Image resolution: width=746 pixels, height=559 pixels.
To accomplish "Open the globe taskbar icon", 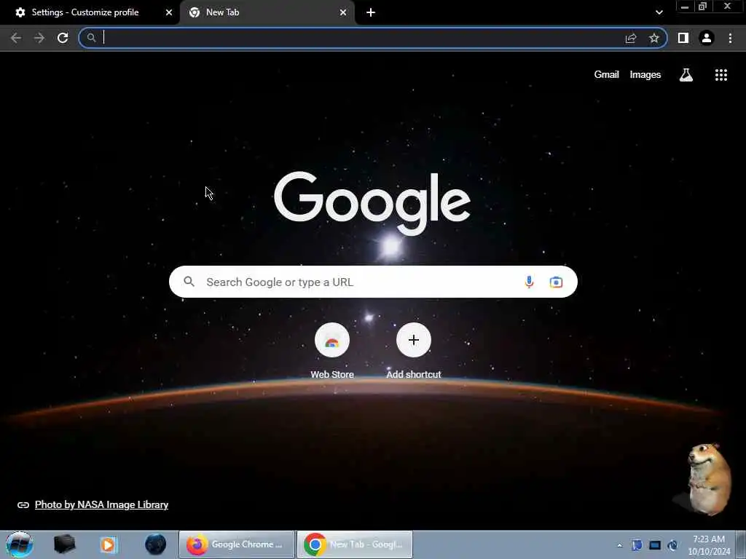I will (156, 544).
